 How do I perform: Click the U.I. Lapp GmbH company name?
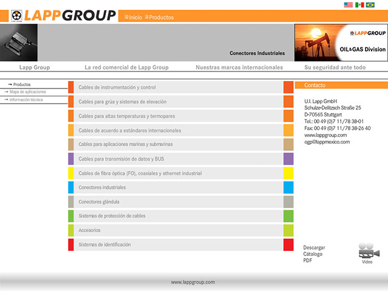[321, 101]
